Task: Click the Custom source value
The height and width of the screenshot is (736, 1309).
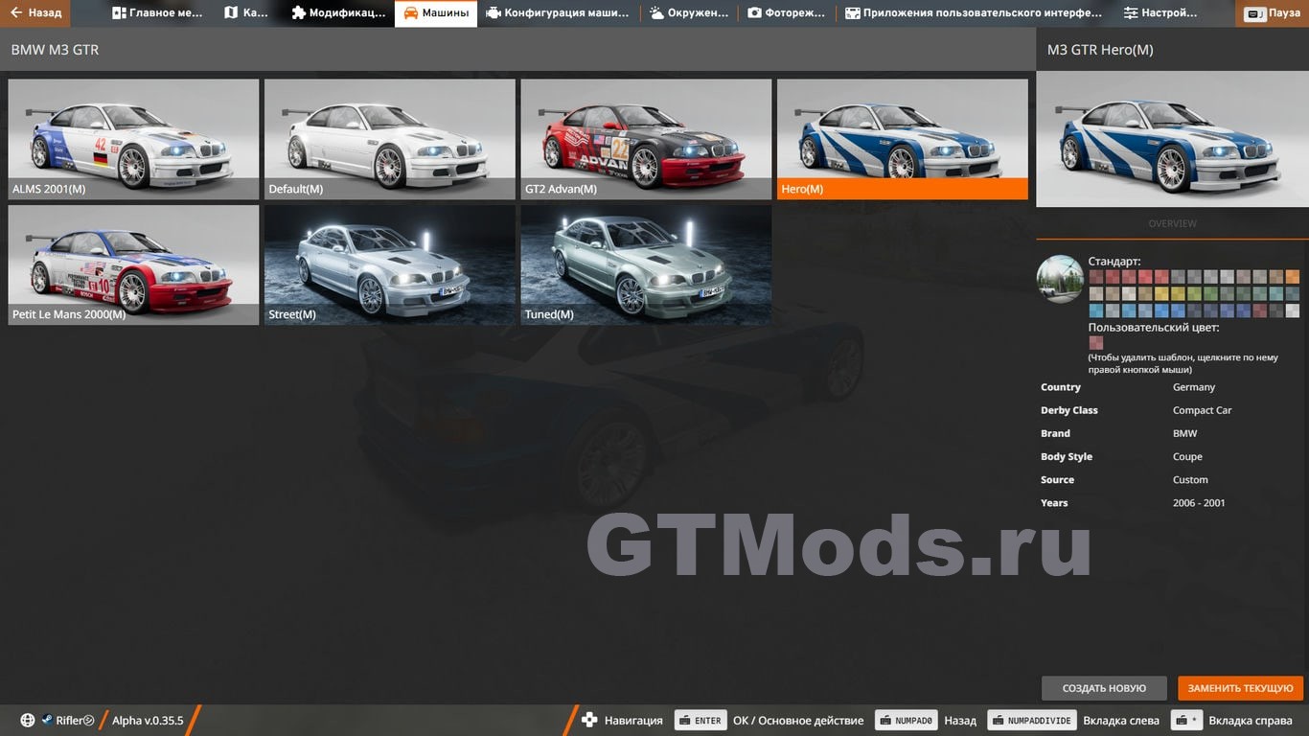Action: [x=1190, y=480]
